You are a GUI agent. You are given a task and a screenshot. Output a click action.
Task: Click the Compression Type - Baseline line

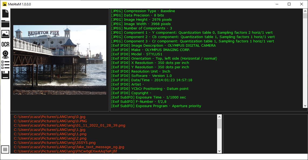(143, 11)
